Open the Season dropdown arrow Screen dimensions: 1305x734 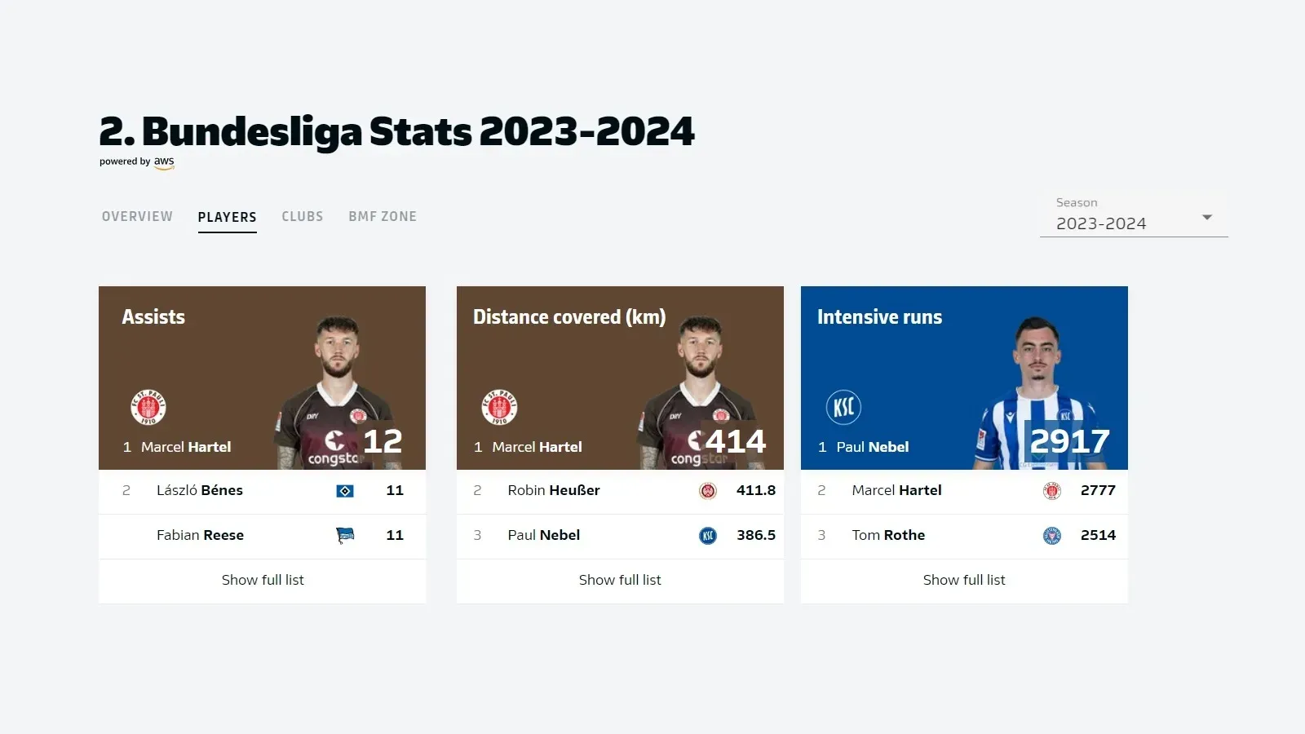tap(1207, 217)
